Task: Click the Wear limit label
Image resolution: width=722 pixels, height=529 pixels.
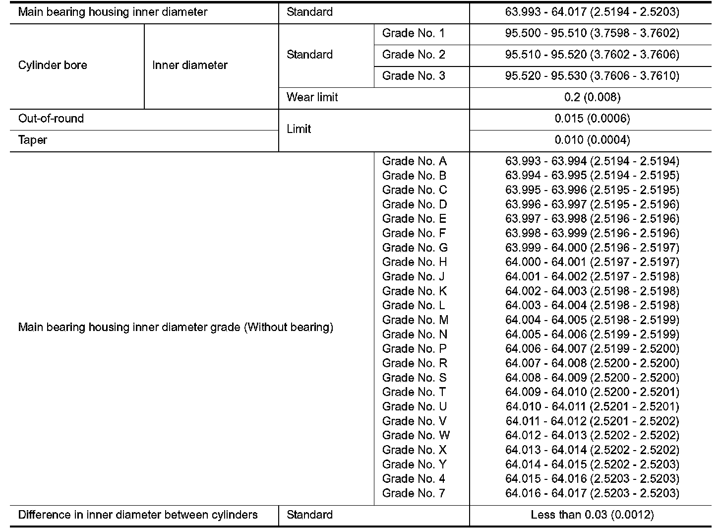Action: pos(312,97)
